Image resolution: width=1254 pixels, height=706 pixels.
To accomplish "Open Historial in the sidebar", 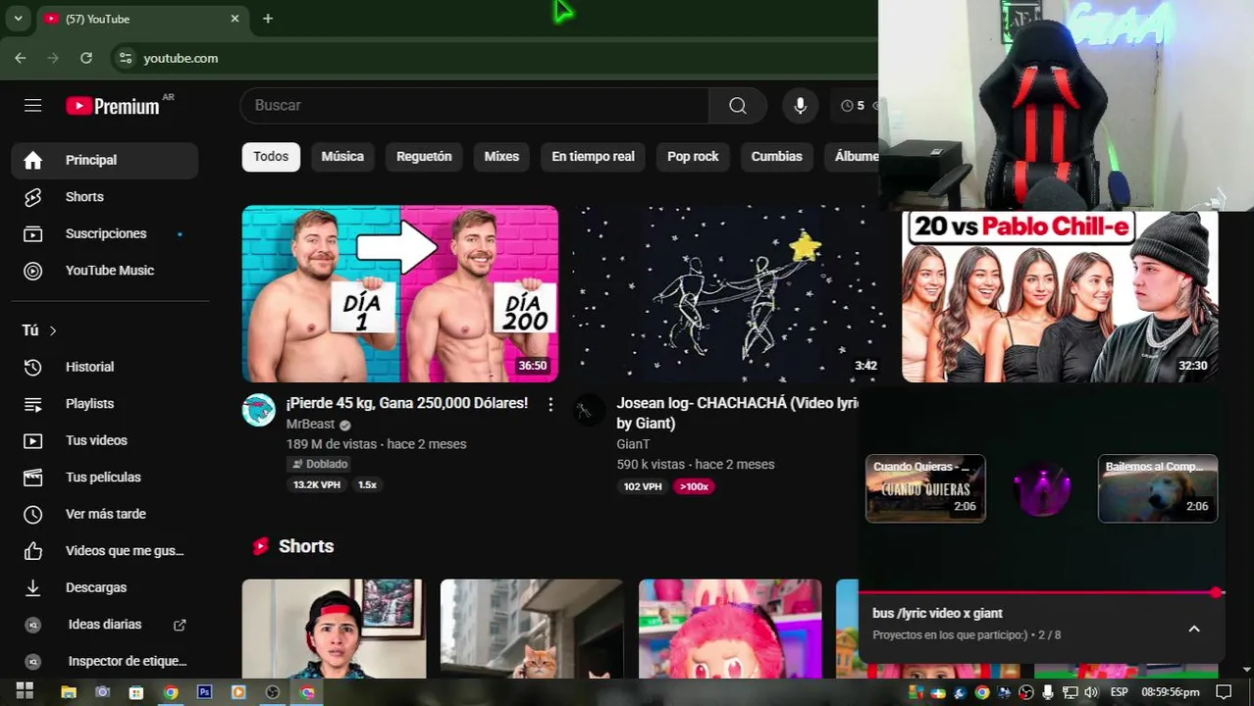I will click(105, 367).
